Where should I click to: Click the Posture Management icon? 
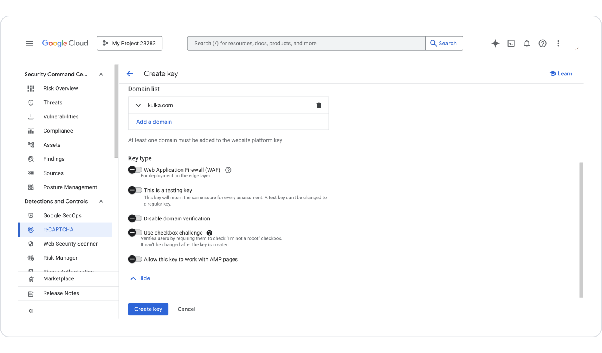coord(31,187)
